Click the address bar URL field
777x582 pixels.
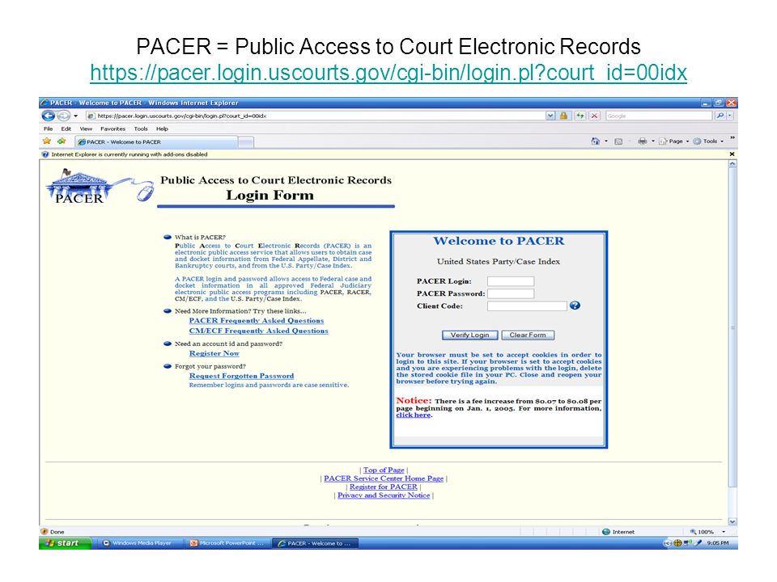point(315,116)
